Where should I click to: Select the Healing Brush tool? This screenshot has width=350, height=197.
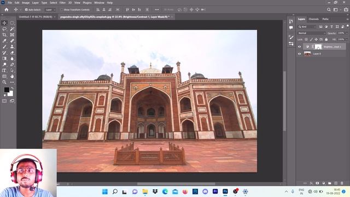tap(12, 40)
